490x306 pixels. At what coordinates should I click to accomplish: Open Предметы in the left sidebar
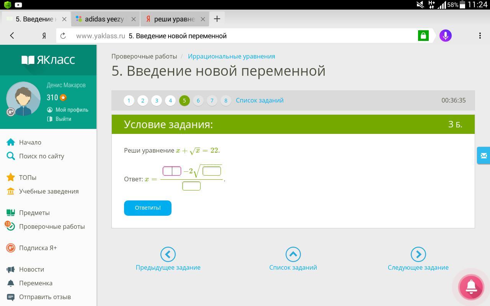[x=34, y=213]
